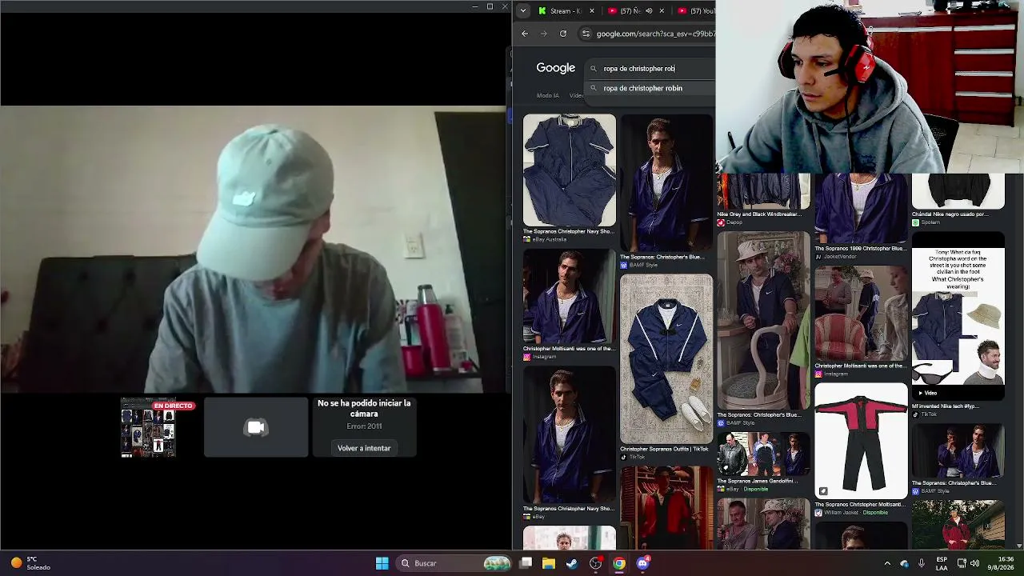Close the (57) Ñe YouTube tab
1024x576 pixels.
tap(662, 11)
